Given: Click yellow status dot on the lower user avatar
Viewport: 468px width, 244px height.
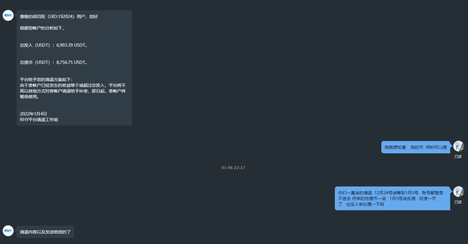Looking at the screenshot, I should coord(462,195).
